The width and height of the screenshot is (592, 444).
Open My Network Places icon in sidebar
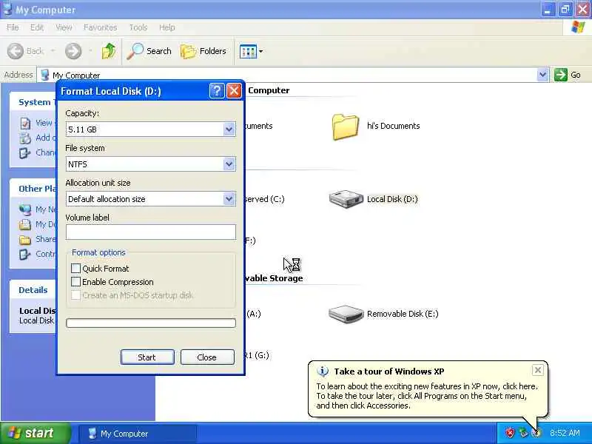pyautogui.click(x=25, y=209)
